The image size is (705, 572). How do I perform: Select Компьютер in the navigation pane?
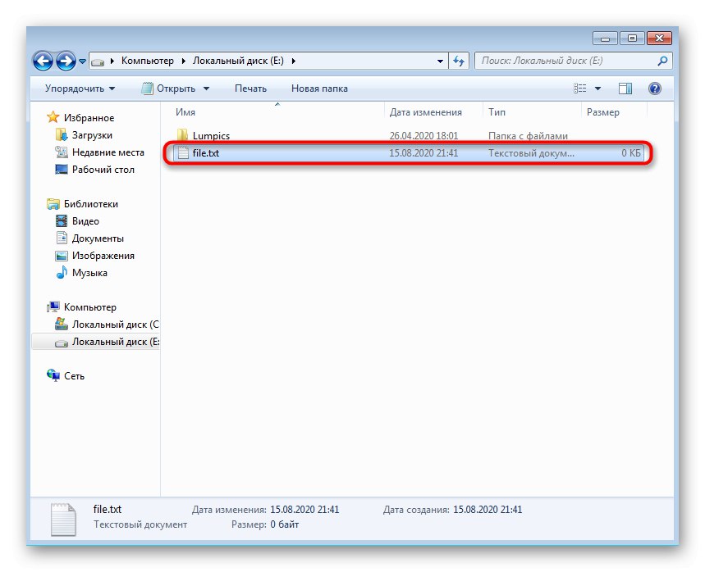coord(90,307)
